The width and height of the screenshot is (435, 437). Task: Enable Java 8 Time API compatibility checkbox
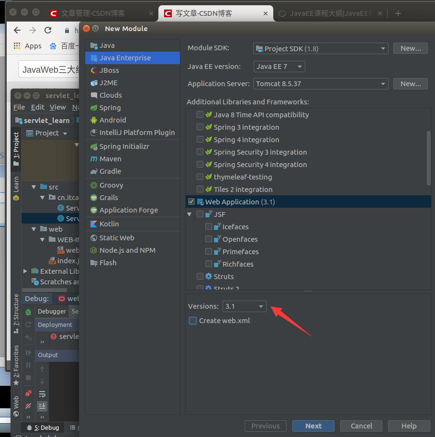click(x=200, y=114)
